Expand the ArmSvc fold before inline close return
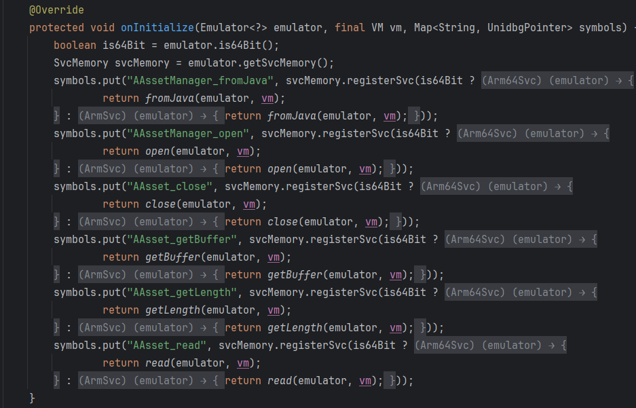Image resolution: width=636 pixels, height=408 pixels. 150,222
